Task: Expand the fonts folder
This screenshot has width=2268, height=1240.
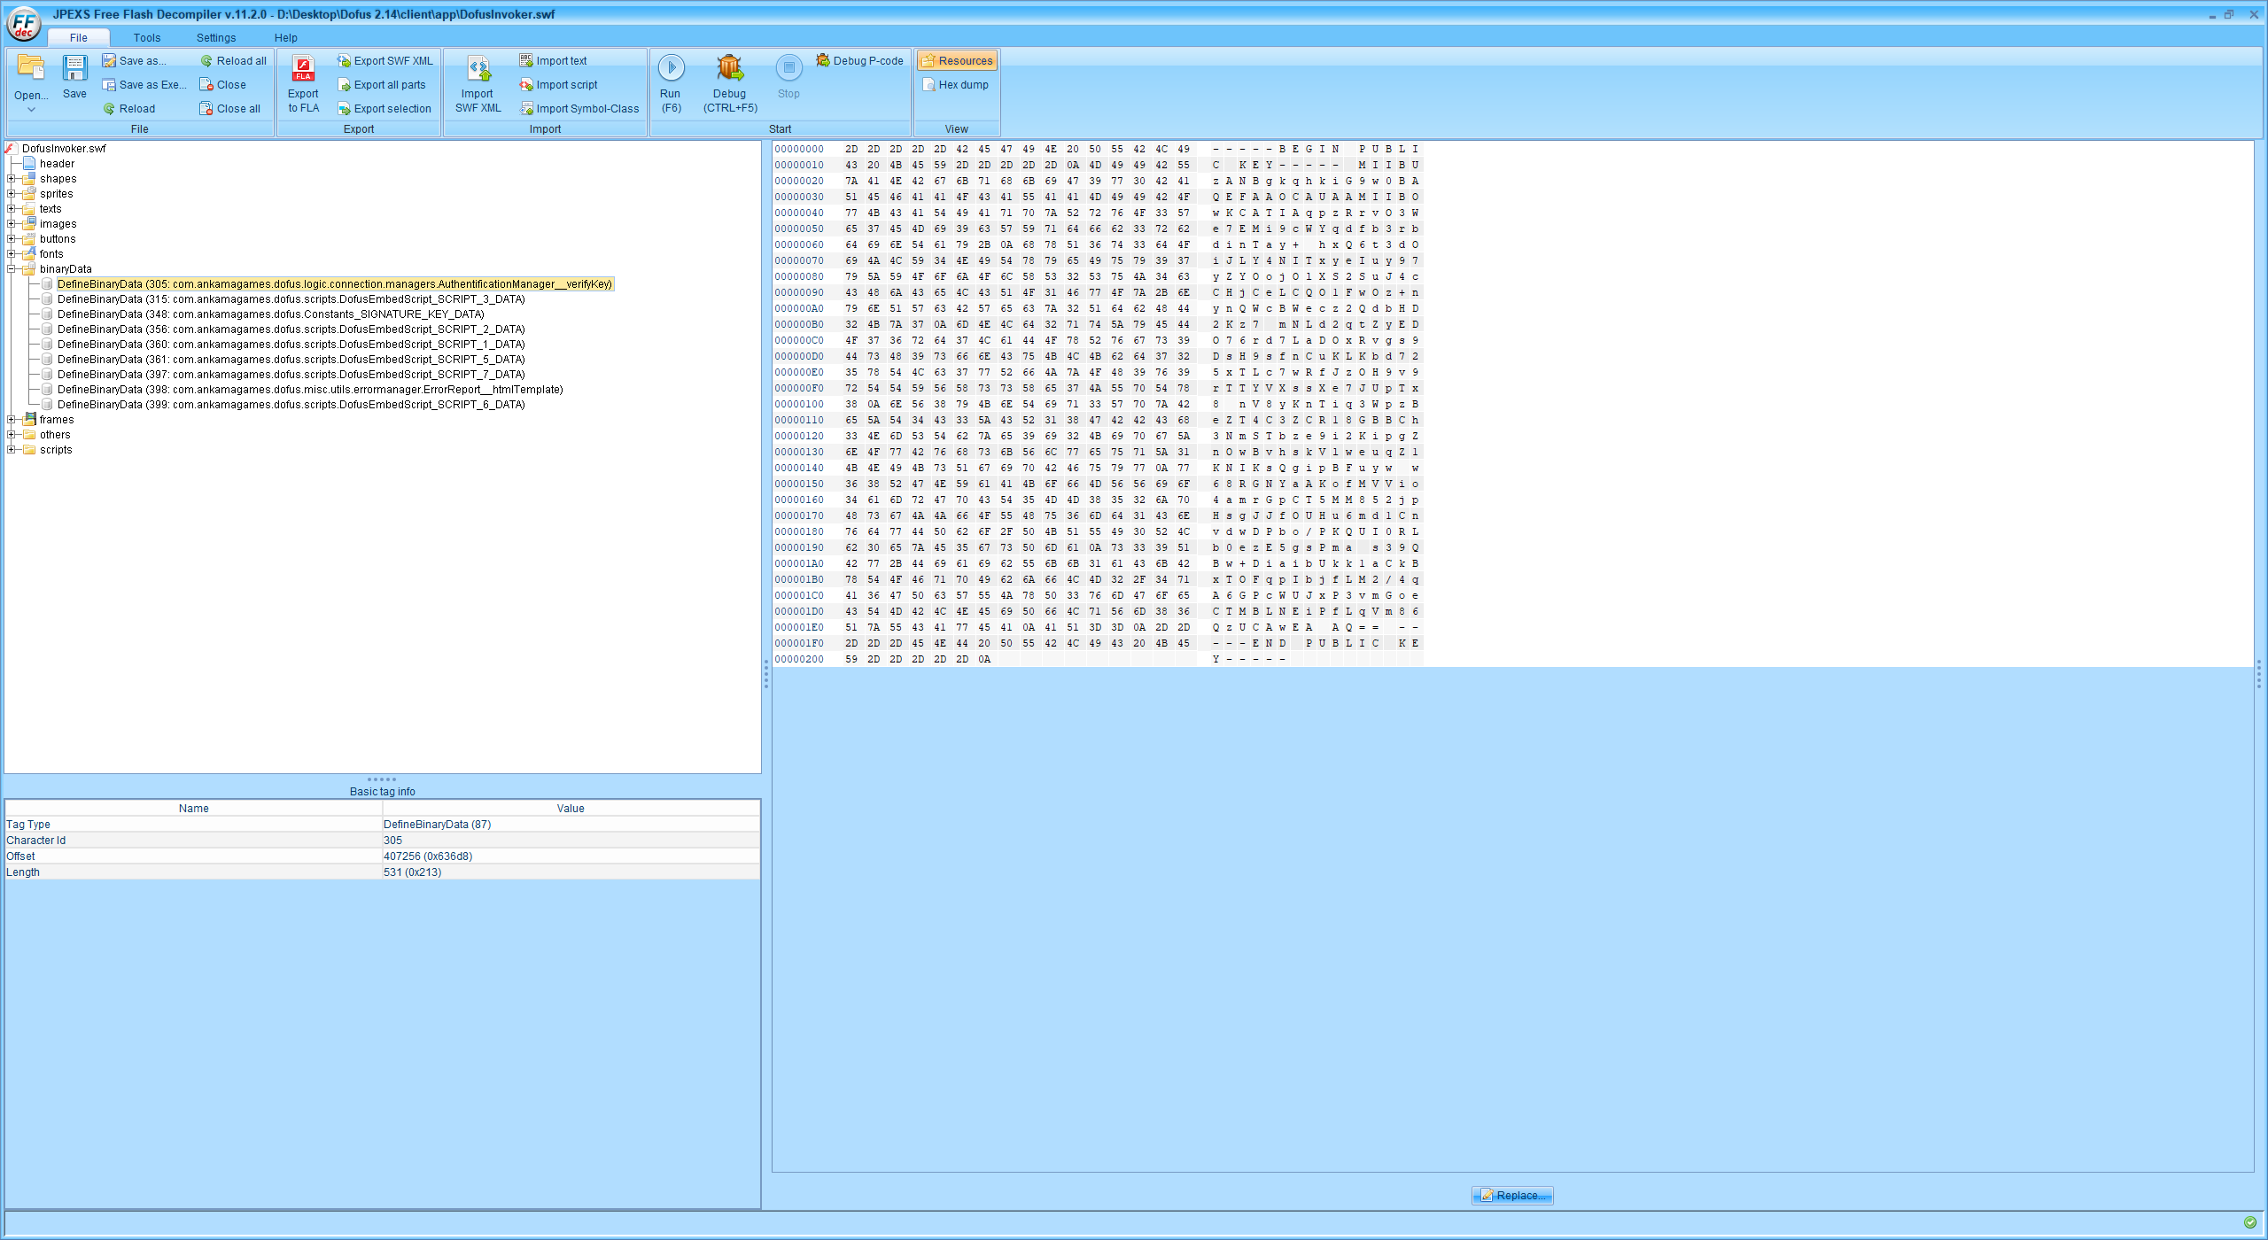Action: [12, 254]
